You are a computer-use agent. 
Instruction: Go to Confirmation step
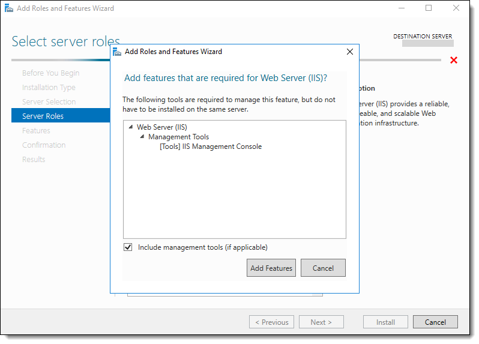44,145
